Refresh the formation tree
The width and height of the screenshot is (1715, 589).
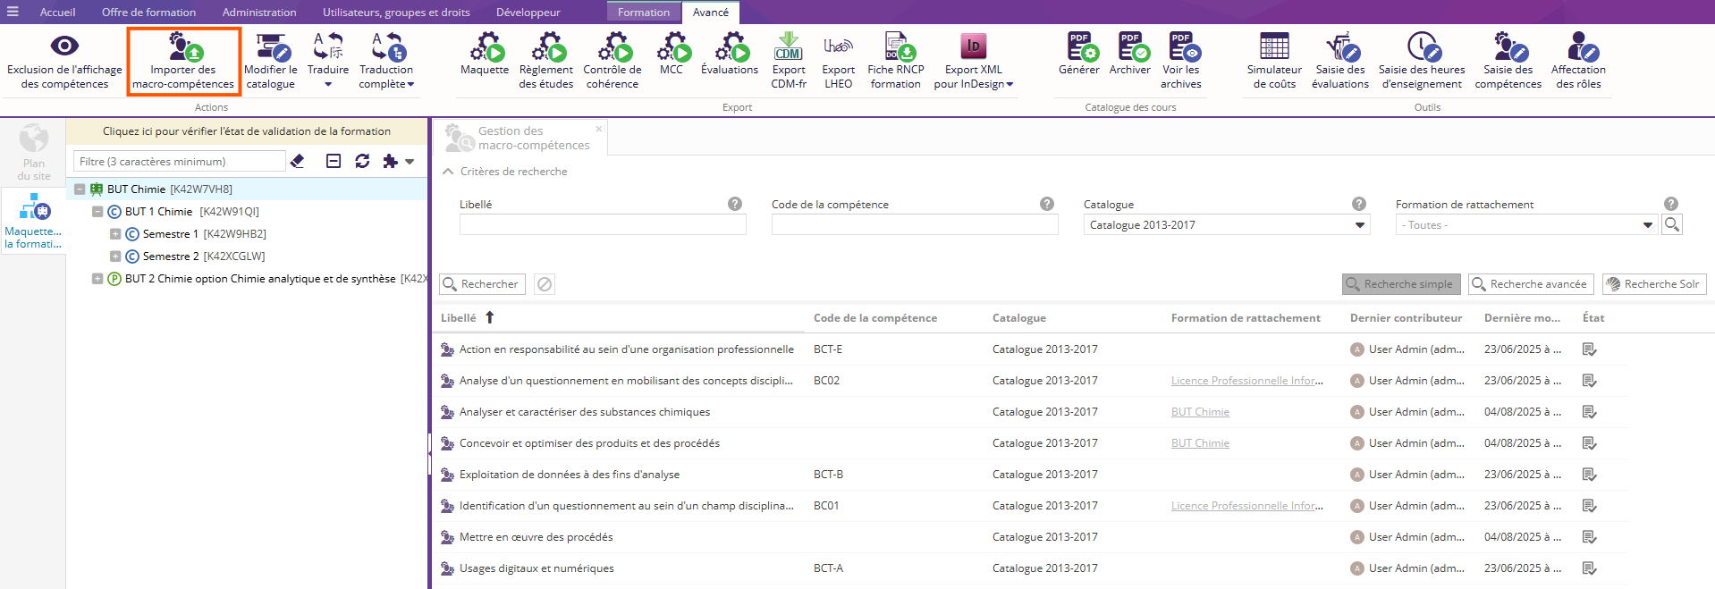point(362,162)
